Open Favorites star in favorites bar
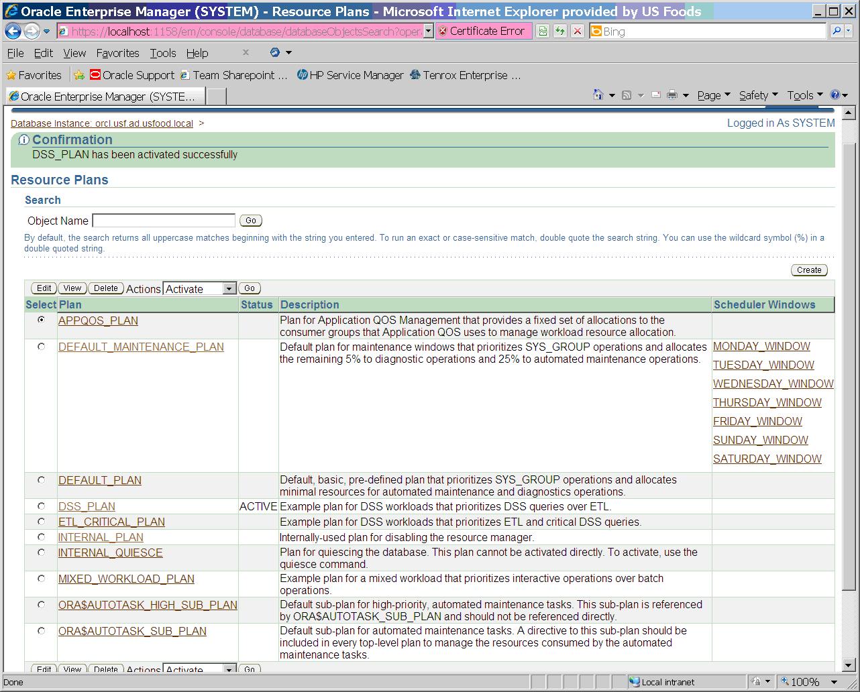This screenshot has height=692, width=860. [x=34, y=75]
